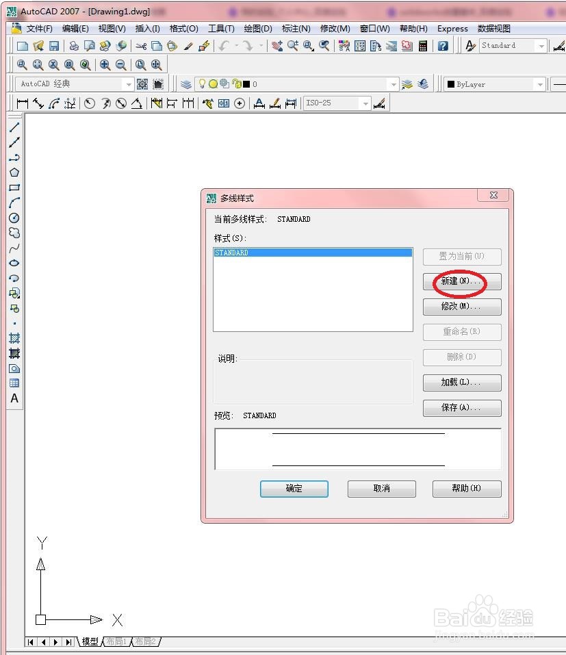Click the Linear dimension icon
Viewport: 566px width, 655px height.
click(22, 103)
